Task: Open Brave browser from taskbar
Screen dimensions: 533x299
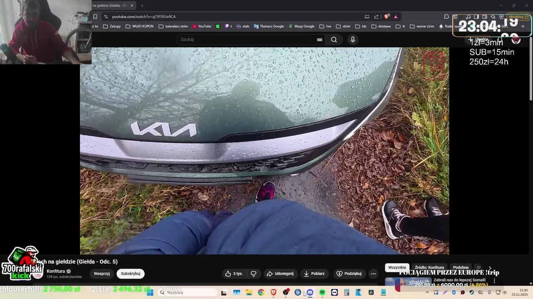Action: coord(273,292)
